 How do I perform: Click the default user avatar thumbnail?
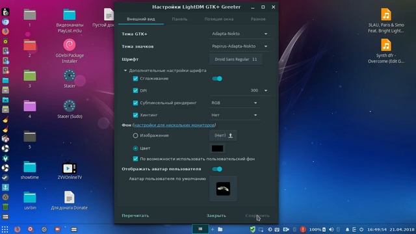click(x=223, y=188)
